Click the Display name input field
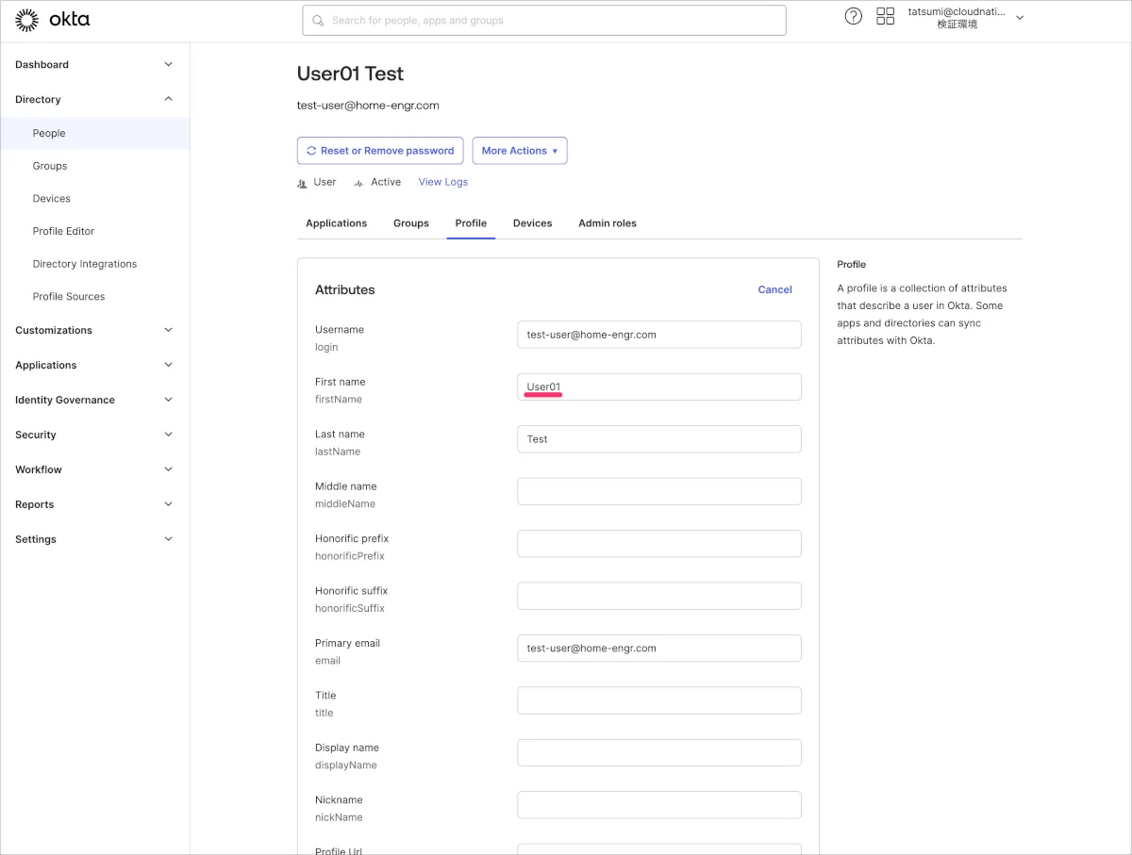 tap(658, 752)
